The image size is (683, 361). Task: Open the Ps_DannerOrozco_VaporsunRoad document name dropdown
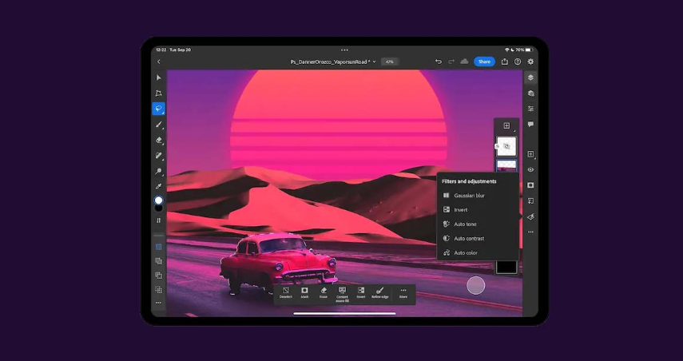(333, 61)
